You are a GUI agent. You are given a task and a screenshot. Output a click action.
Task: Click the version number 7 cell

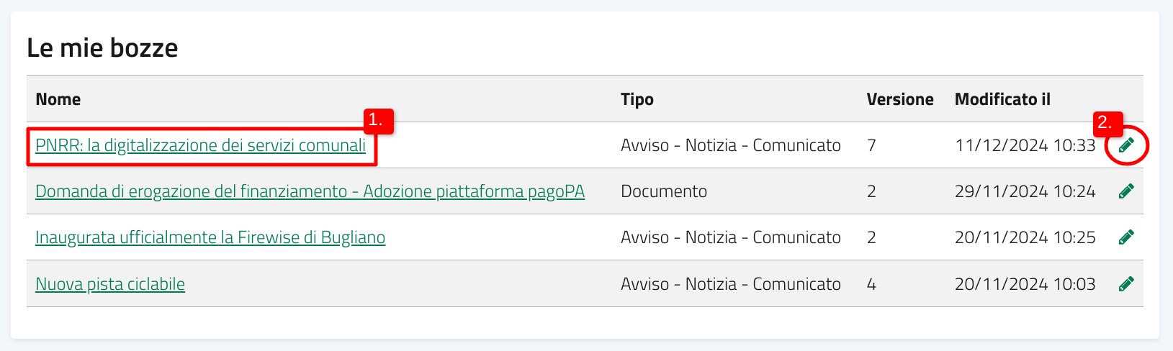(x=871, y=145)
